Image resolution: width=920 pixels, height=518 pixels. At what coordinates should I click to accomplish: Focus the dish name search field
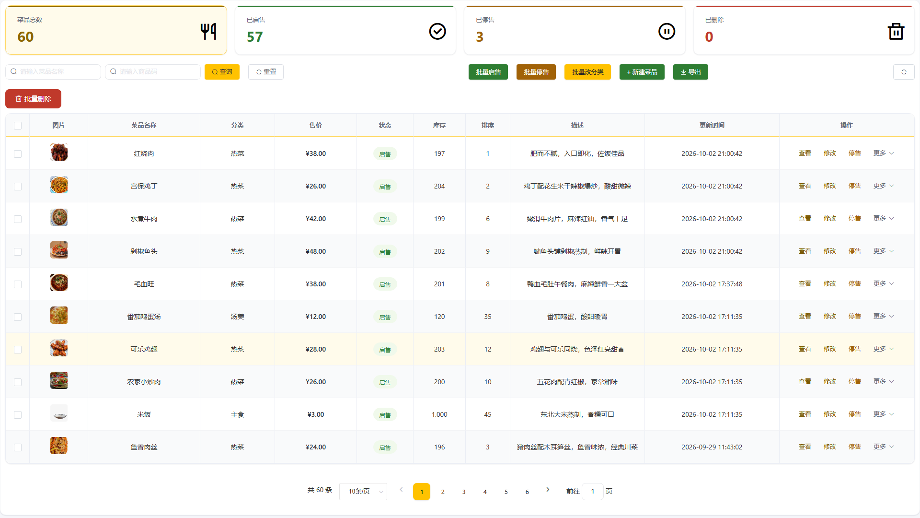pyautogui.click(x=53, y=72)
